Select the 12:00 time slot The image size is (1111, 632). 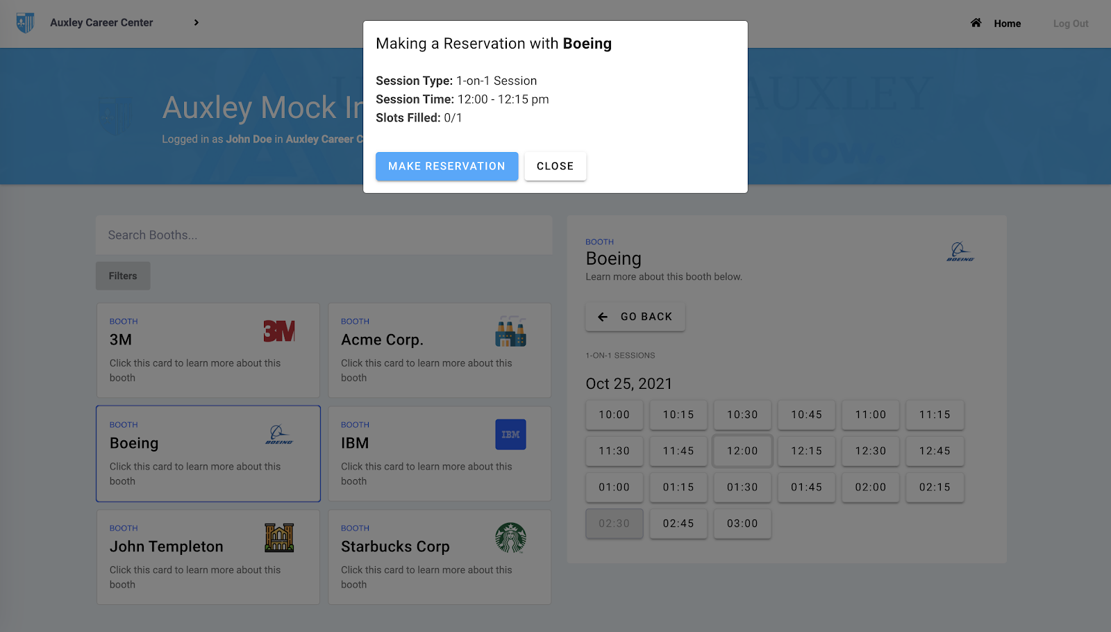[x=742, y=451]
